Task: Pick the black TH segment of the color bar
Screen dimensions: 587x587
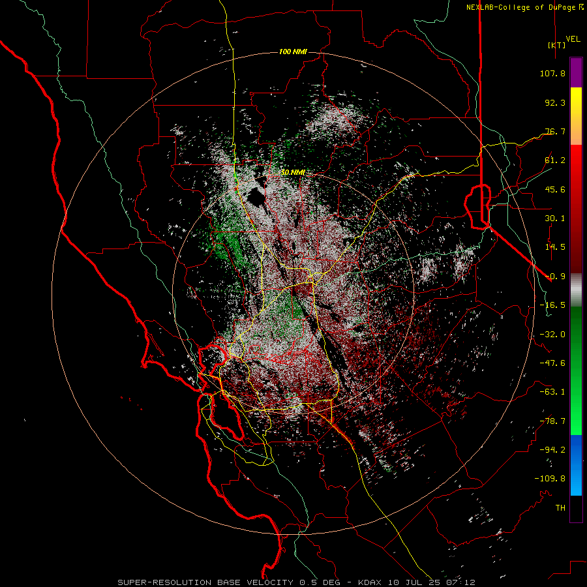Action: coord(576,509)
